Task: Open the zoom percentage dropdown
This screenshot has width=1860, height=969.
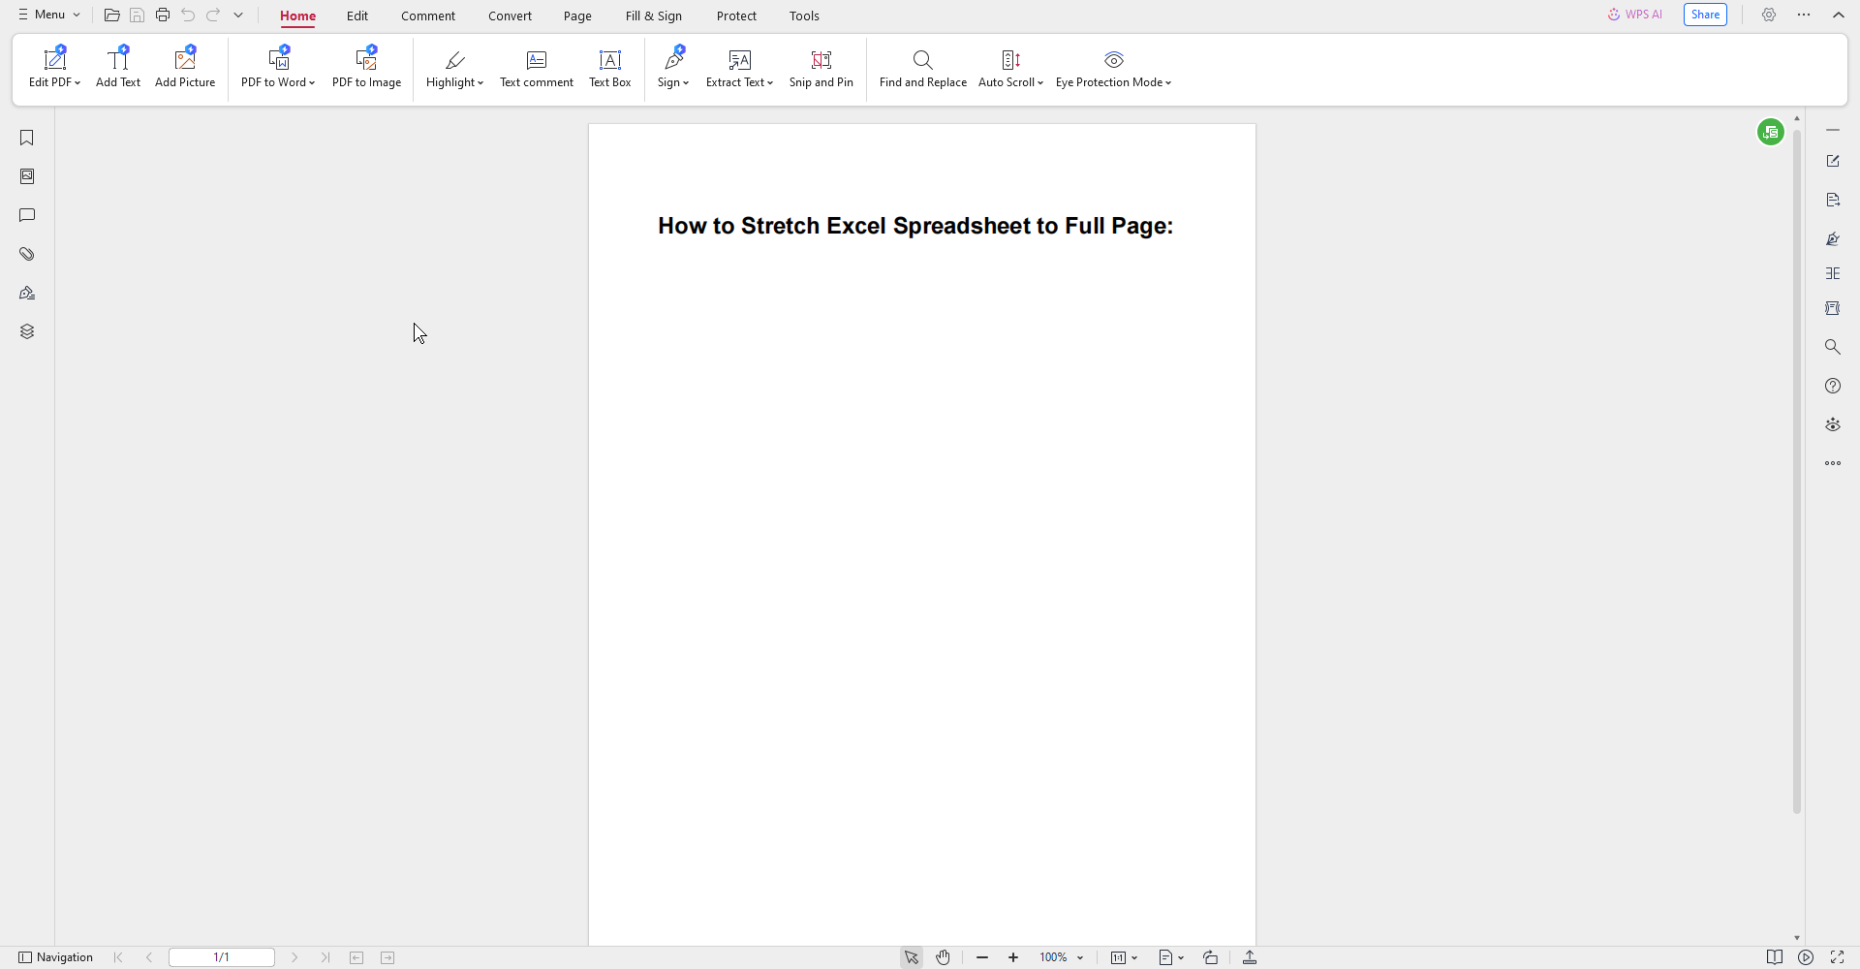Action: coord(1078,957)
